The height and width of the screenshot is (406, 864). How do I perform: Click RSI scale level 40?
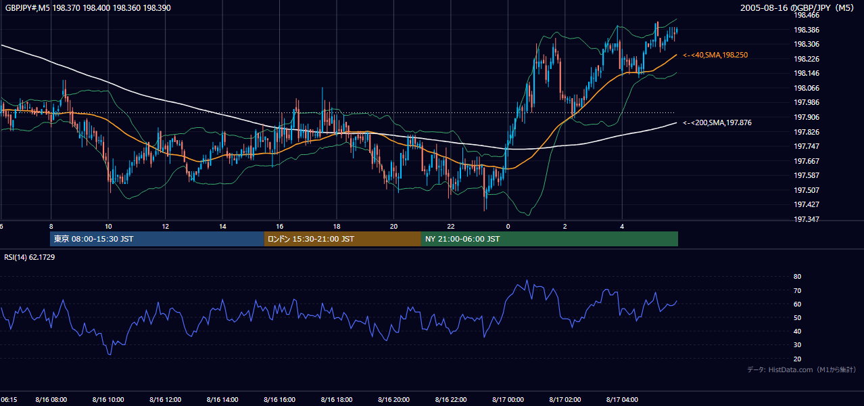tap(797, 331)
